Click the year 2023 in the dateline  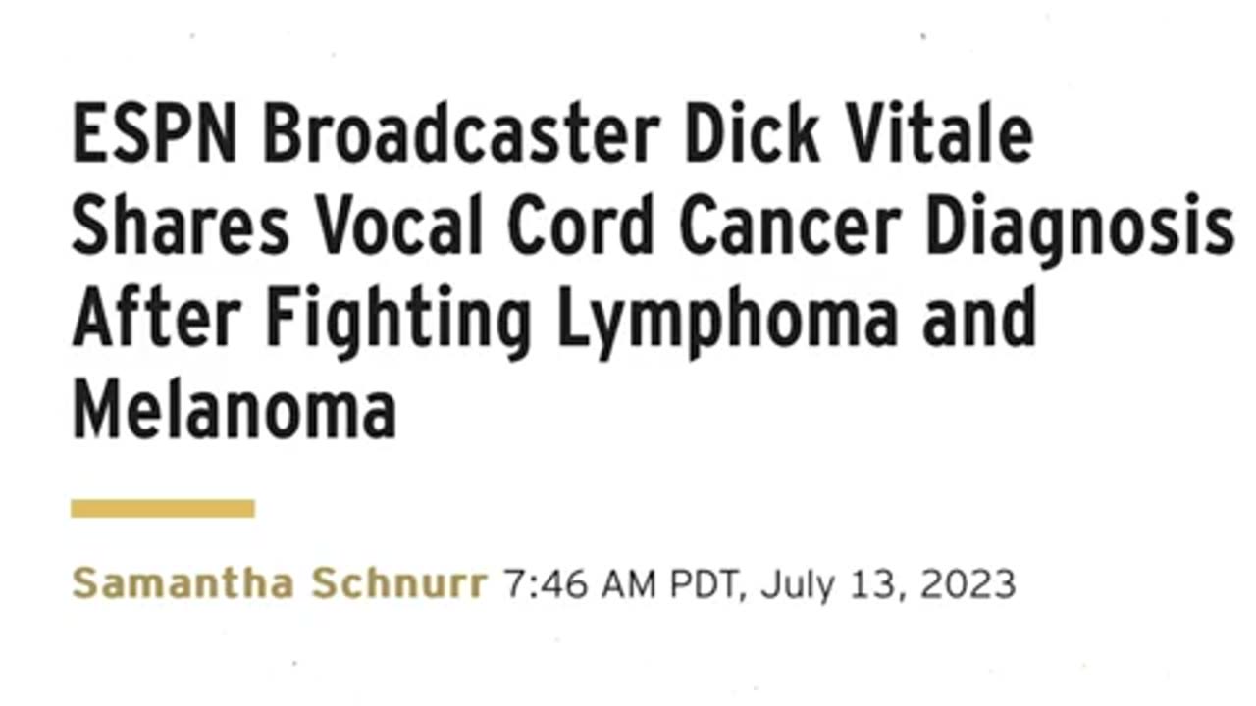click(x=968, y=584)
